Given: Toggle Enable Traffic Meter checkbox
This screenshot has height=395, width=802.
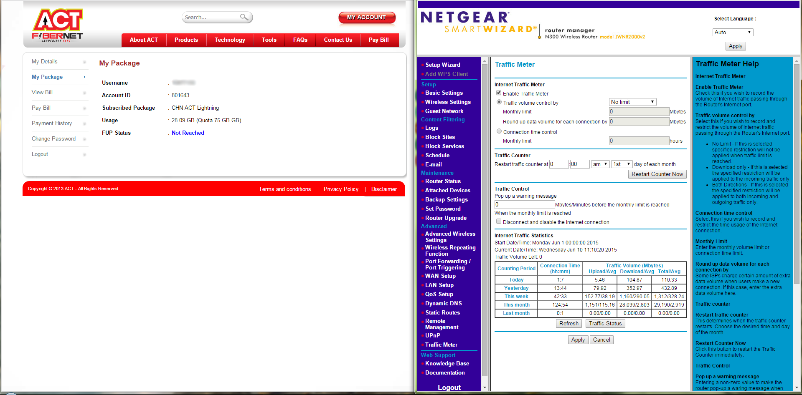Looking at the screenshot, I should pyautogui.click(x=498, y=93).
